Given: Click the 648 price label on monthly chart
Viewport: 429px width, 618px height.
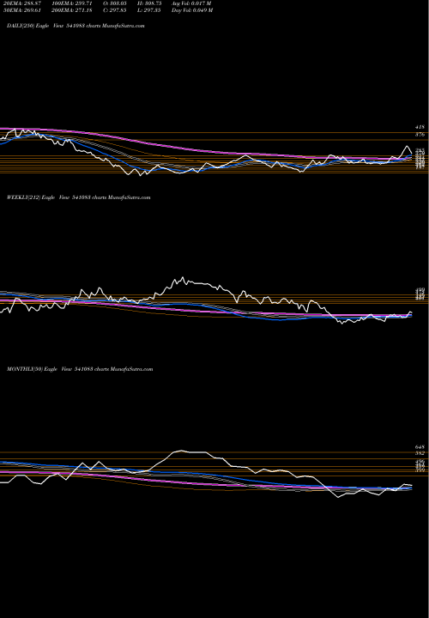Looking at the screenshot, I should point(420,447).
